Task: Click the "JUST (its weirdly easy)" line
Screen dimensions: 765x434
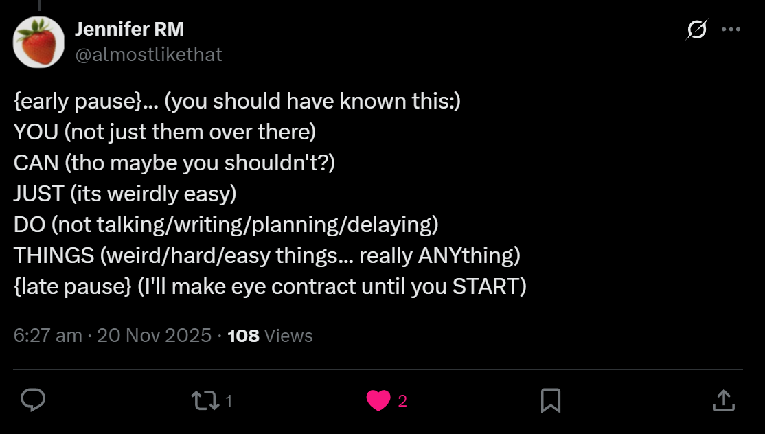Action: coord(124,194)
